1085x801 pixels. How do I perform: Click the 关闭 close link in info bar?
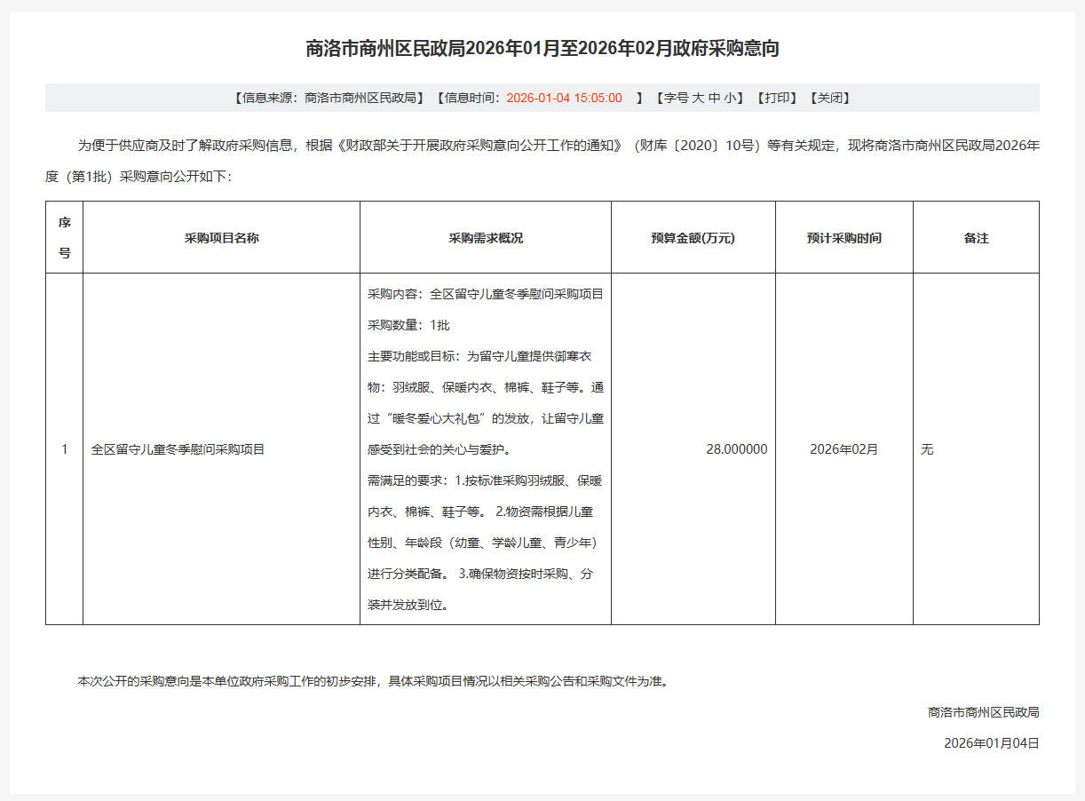(830, 98)
